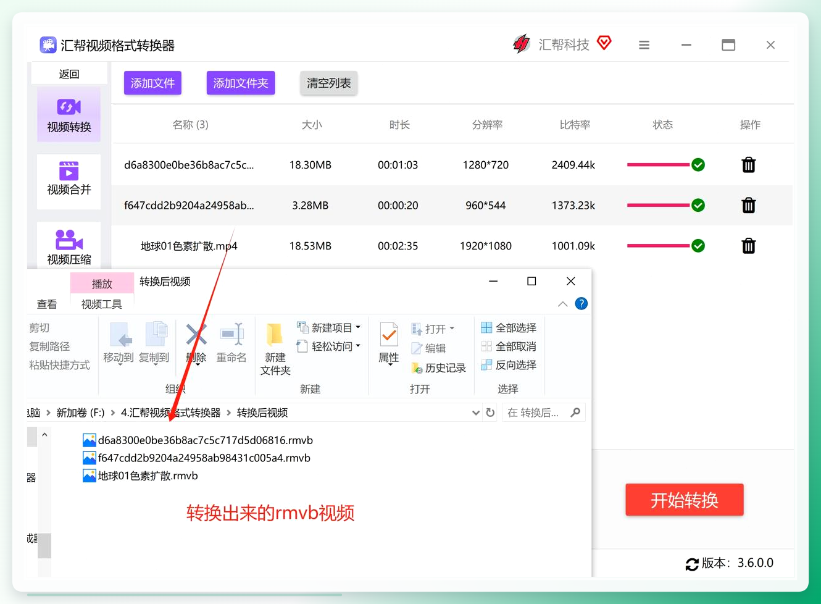Click the progress bar of d6a8300e0be36b8ac7c5c row
This screenshot has height=604, width=821.
(x=658, y=165)
